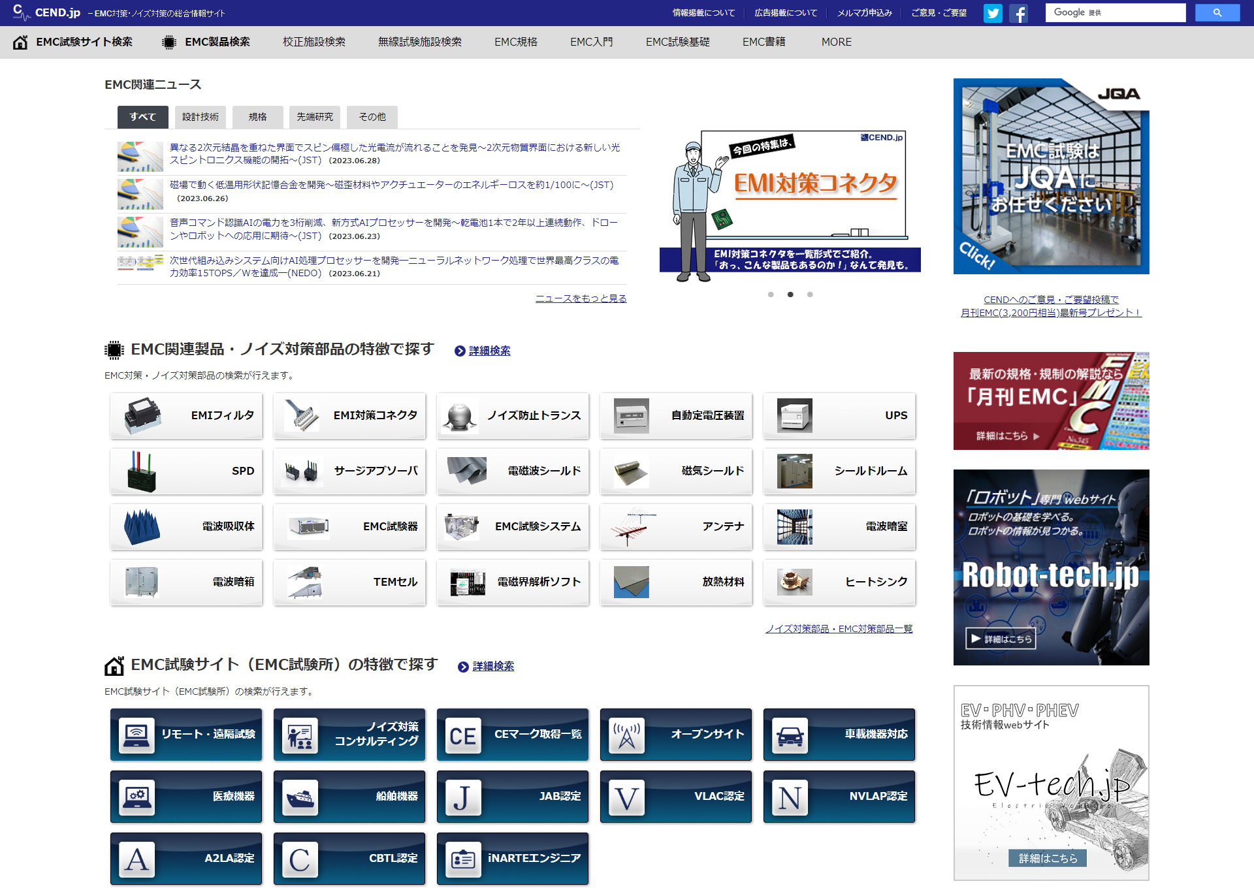Click the second carousel dot under the banner
This screenshot has width=1254, height=892.
click(790, 295)
